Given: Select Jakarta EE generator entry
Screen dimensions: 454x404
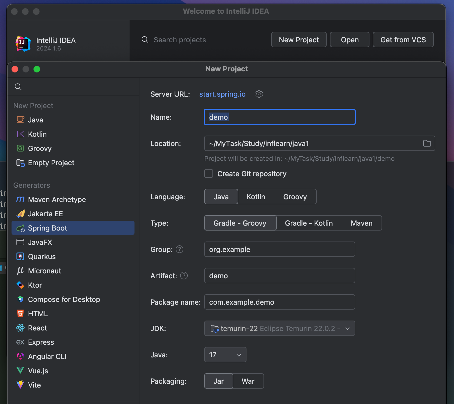Looking at the screenshot, I should (x=73, y=214).
